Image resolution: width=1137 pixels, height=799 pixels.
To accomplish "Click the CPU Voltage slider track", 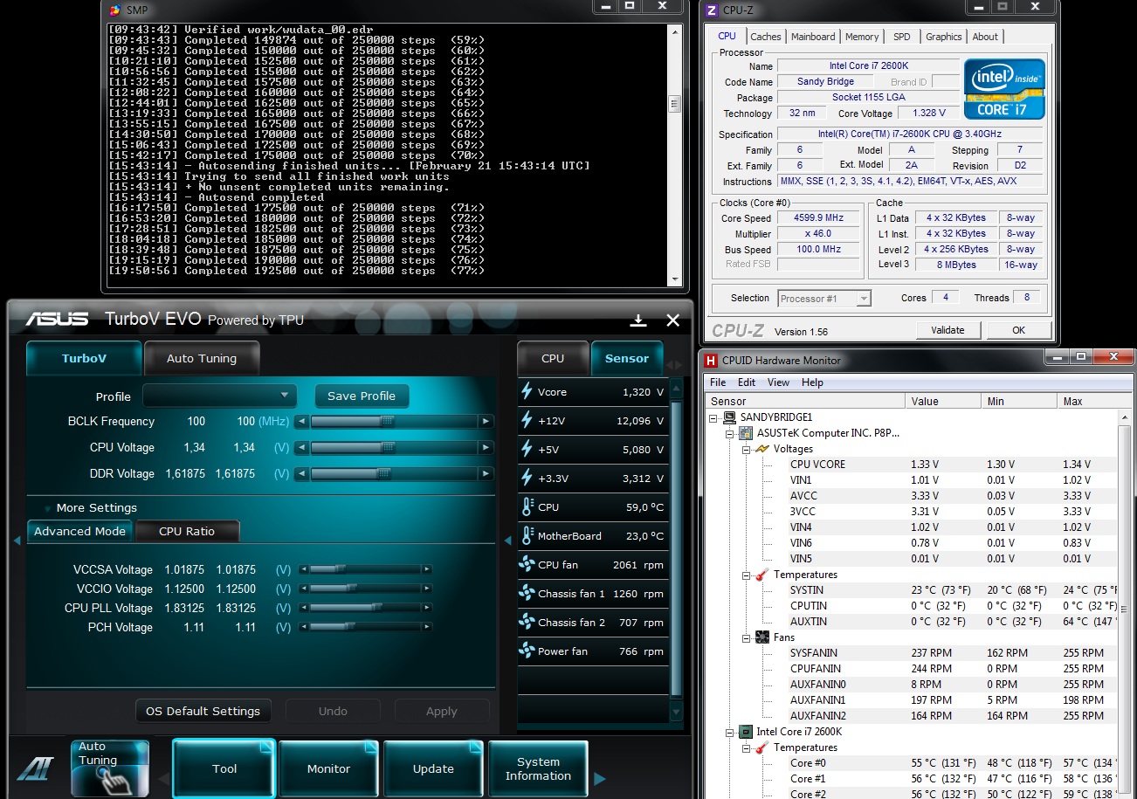I will tap(395, 448).
